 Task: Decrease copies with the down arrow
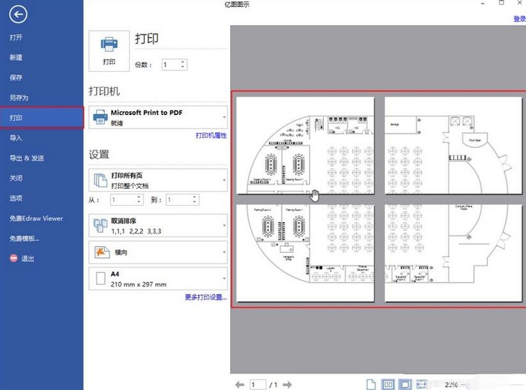point(183,67)
